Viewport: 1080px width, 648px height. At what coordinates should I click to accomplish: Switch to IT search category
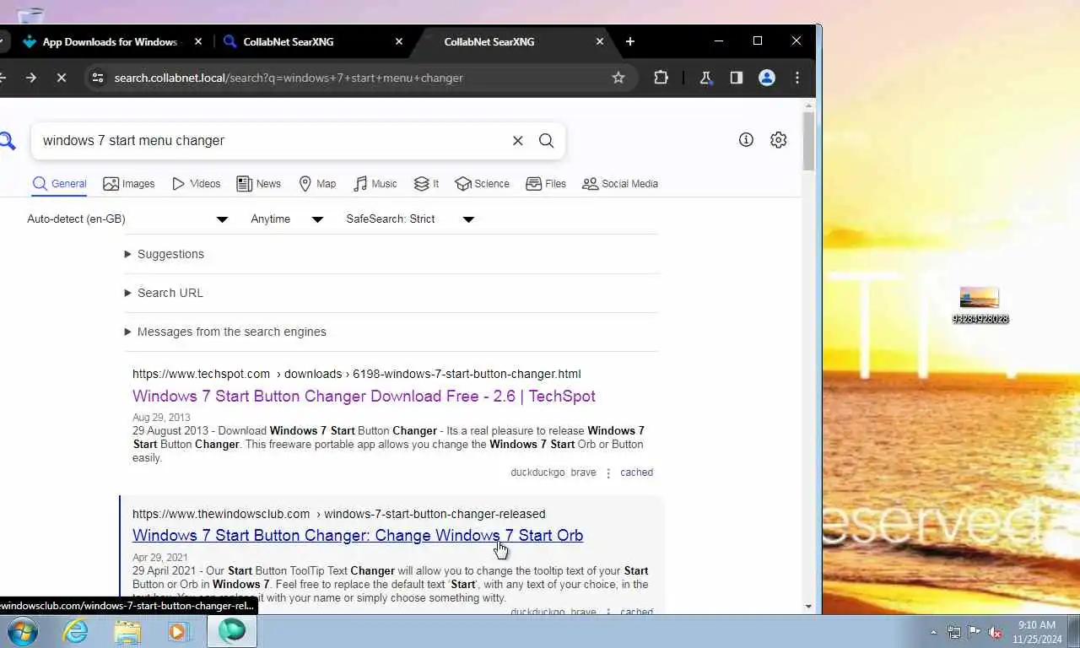coord(426,184)
